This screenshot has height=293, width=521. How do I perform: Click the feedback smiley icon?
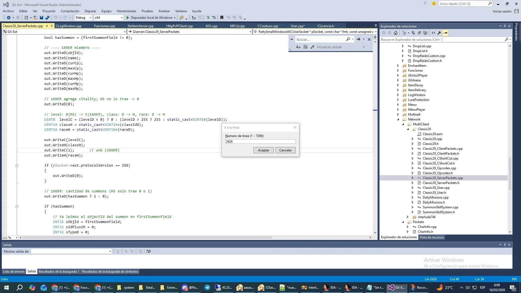[x=434, y=4]
